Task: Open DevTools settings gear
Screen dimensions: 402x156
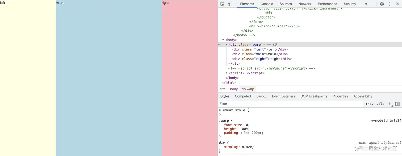Action: pos(382,4)
